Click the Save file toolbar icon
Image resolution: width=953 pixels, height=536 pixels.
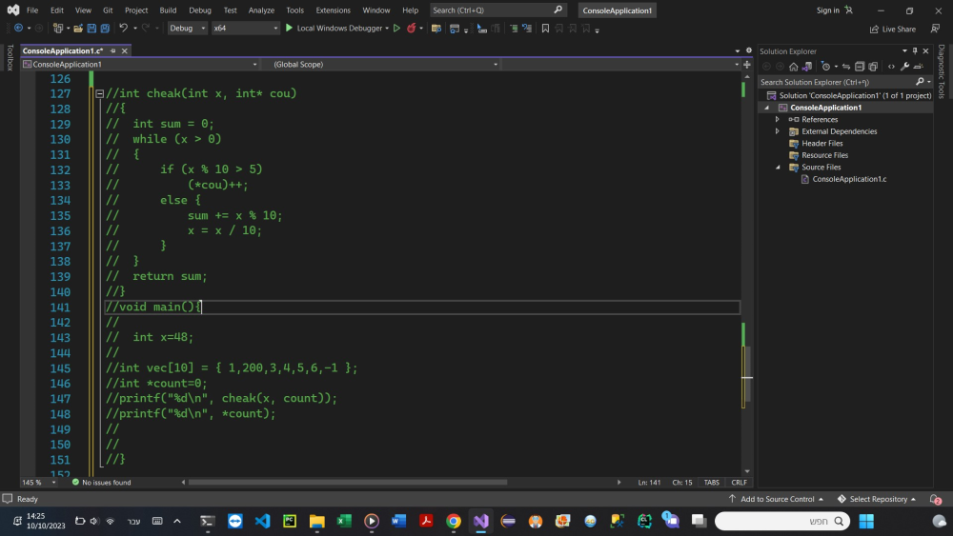[91, 29]
